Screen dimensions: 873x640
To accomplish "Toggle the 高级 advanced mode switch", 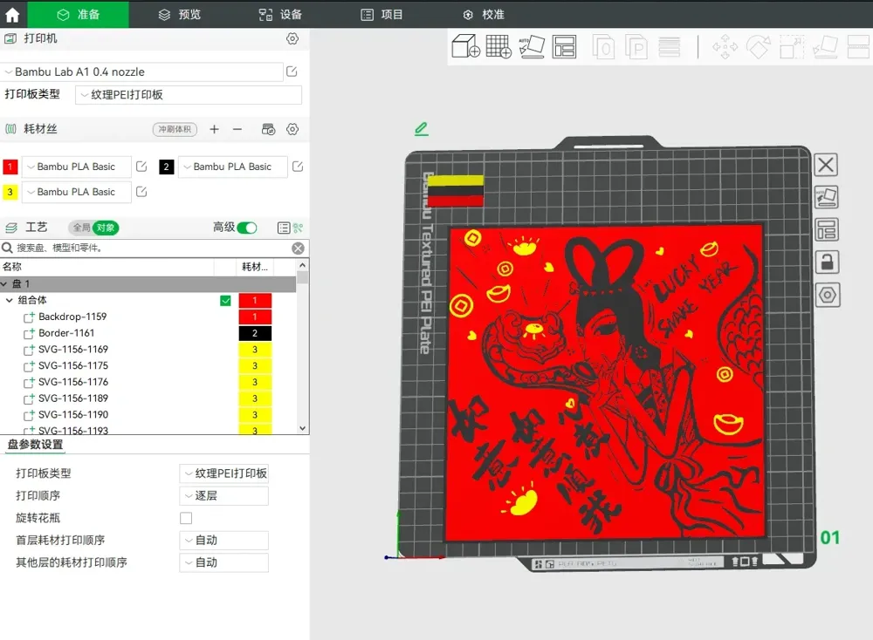I will [247, 228].
